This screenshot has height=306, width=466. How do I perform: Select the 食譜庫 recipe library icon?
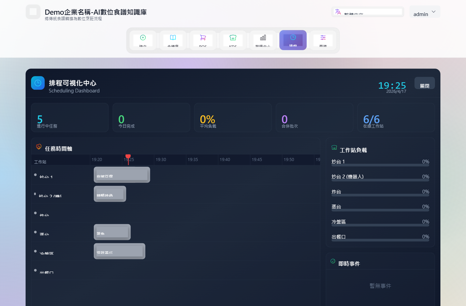[173, 38]
